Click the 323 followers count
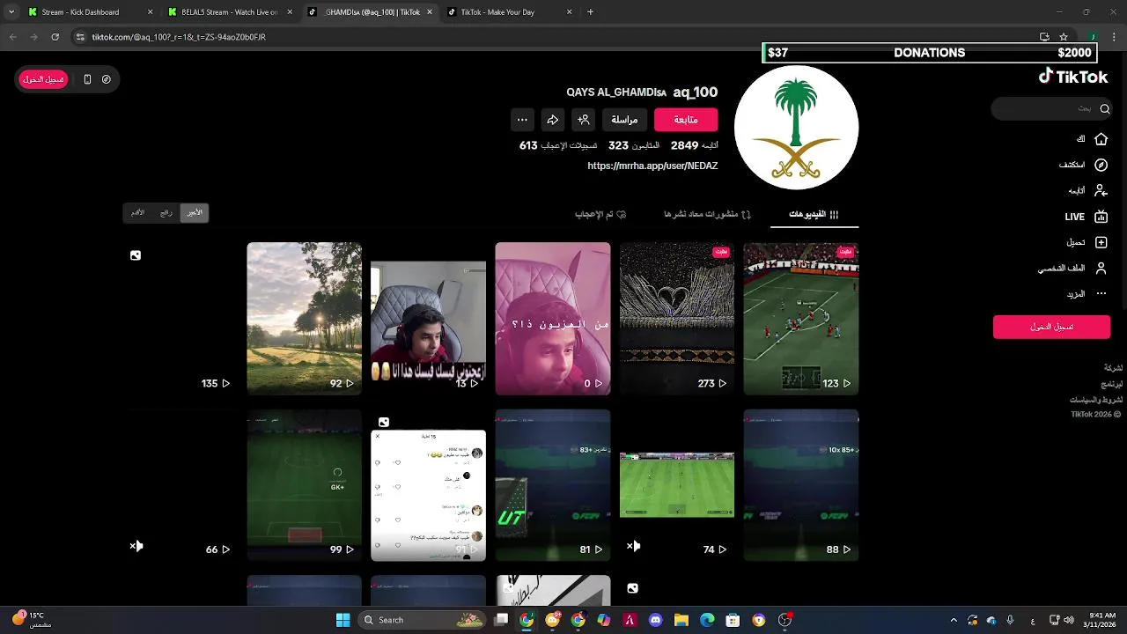This screenshot has height=634, width=1127. [618, 145]
